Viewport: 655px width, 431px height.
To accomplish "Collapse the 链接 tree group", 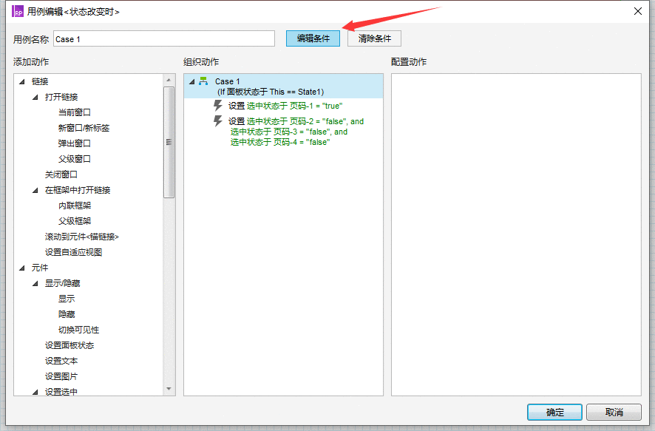I will [22, 81].
